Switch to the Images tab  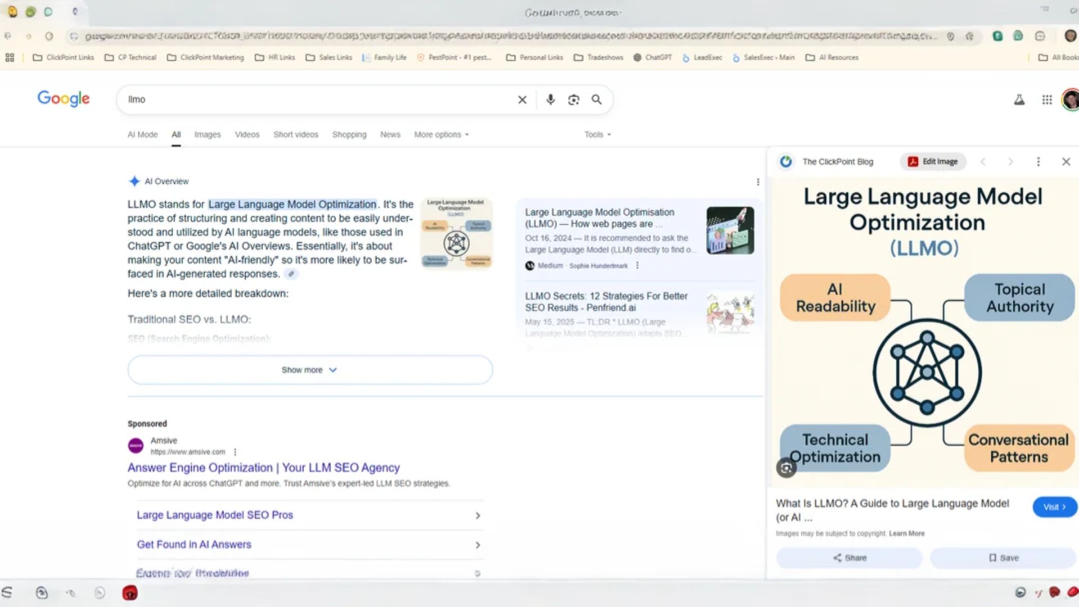(x=207, y=134)
